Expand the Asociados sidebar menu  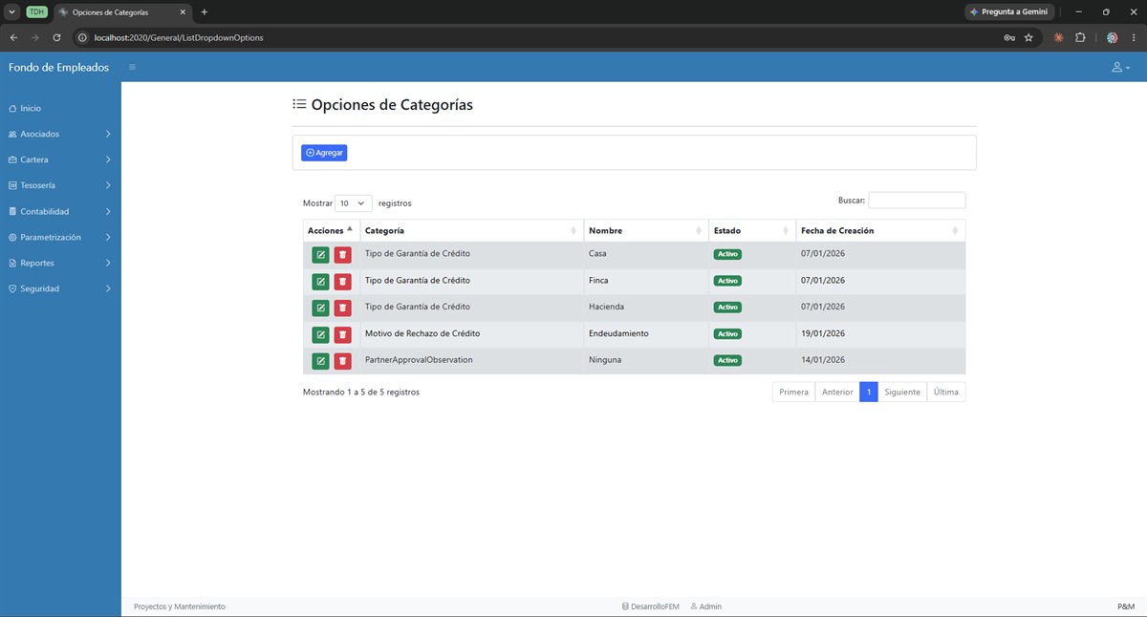[60, 134]
